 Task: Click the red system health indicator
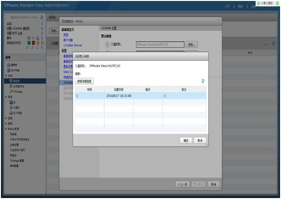[x=33, y=43]
